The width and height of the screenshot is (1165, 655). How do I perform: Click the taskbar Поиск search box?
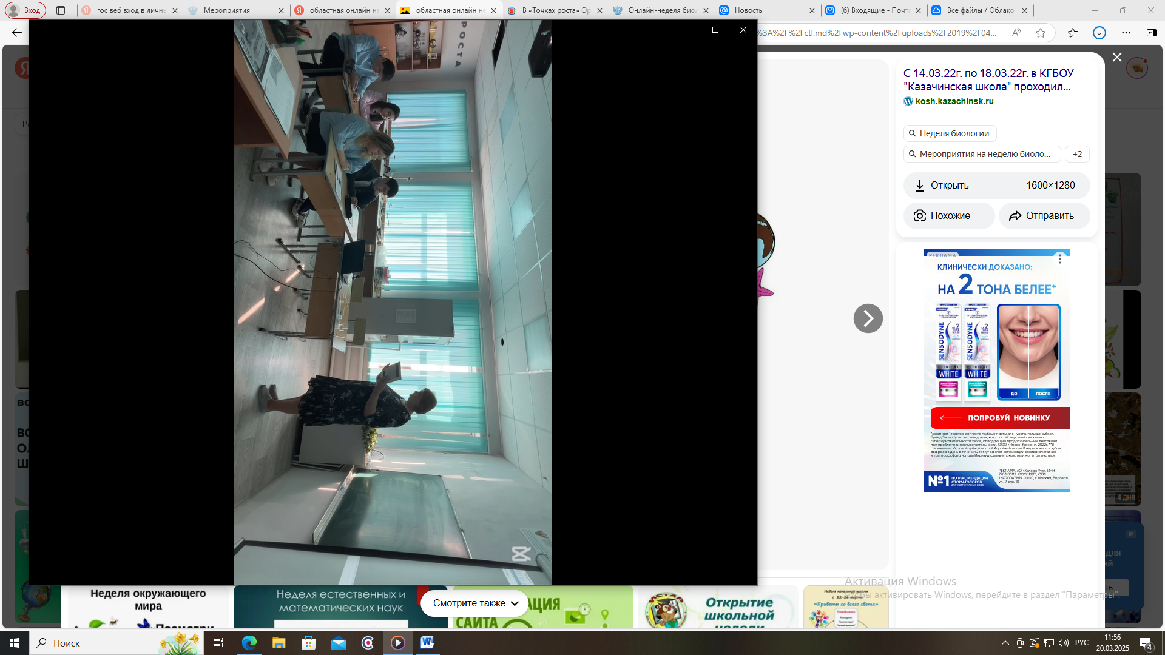(x=116, y=643)
